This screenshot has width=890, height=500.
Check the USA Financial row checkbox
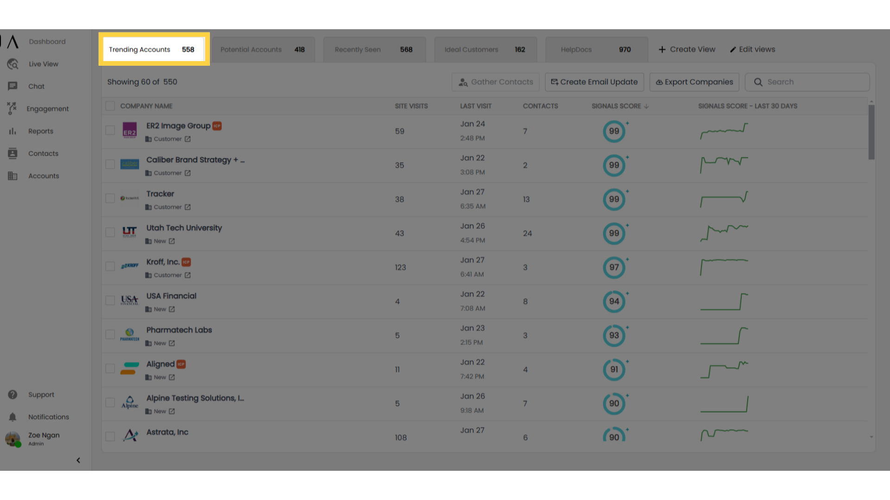pos(110,300)
